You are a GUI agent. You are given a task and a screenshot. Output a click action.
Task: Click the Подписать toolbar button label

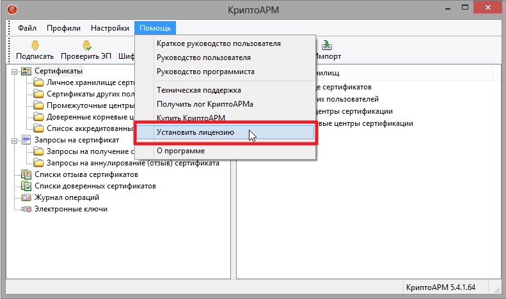(x=35, y=56)
